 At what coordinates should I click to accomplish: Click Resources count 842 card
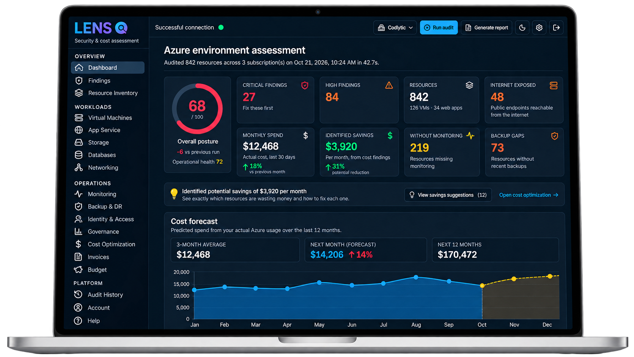coord(441,100)
